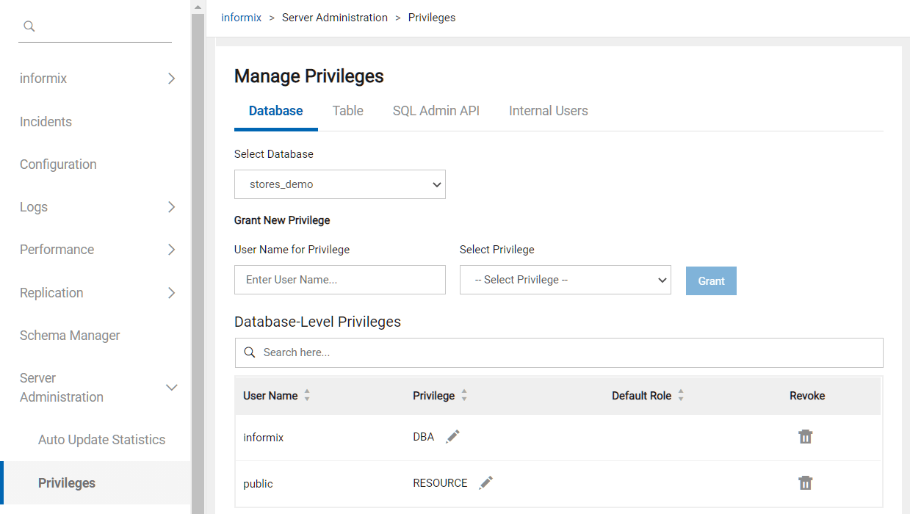Edit the RESOURCE privilege for public
The image size is (910, 514).
click(485, 483)
